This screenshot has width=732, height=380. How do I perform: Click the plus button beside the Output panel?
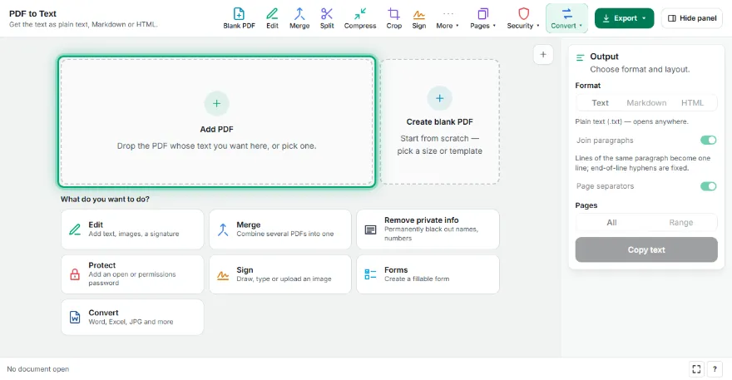pos(543,55)
